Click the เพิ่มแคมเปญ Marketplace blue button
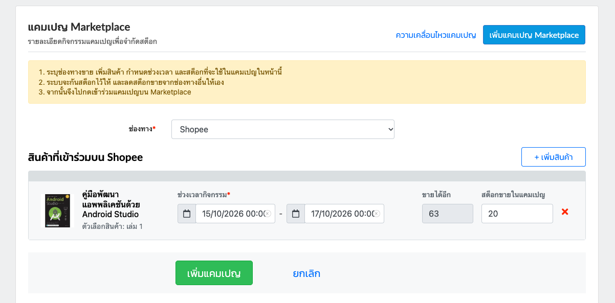Image resolution: width=615 pixels, height=303 pixels. click(x=534, y=35)
